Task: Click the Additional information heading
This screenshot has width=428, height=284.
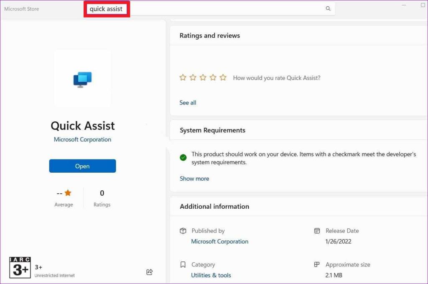Action: coord(214,207)
